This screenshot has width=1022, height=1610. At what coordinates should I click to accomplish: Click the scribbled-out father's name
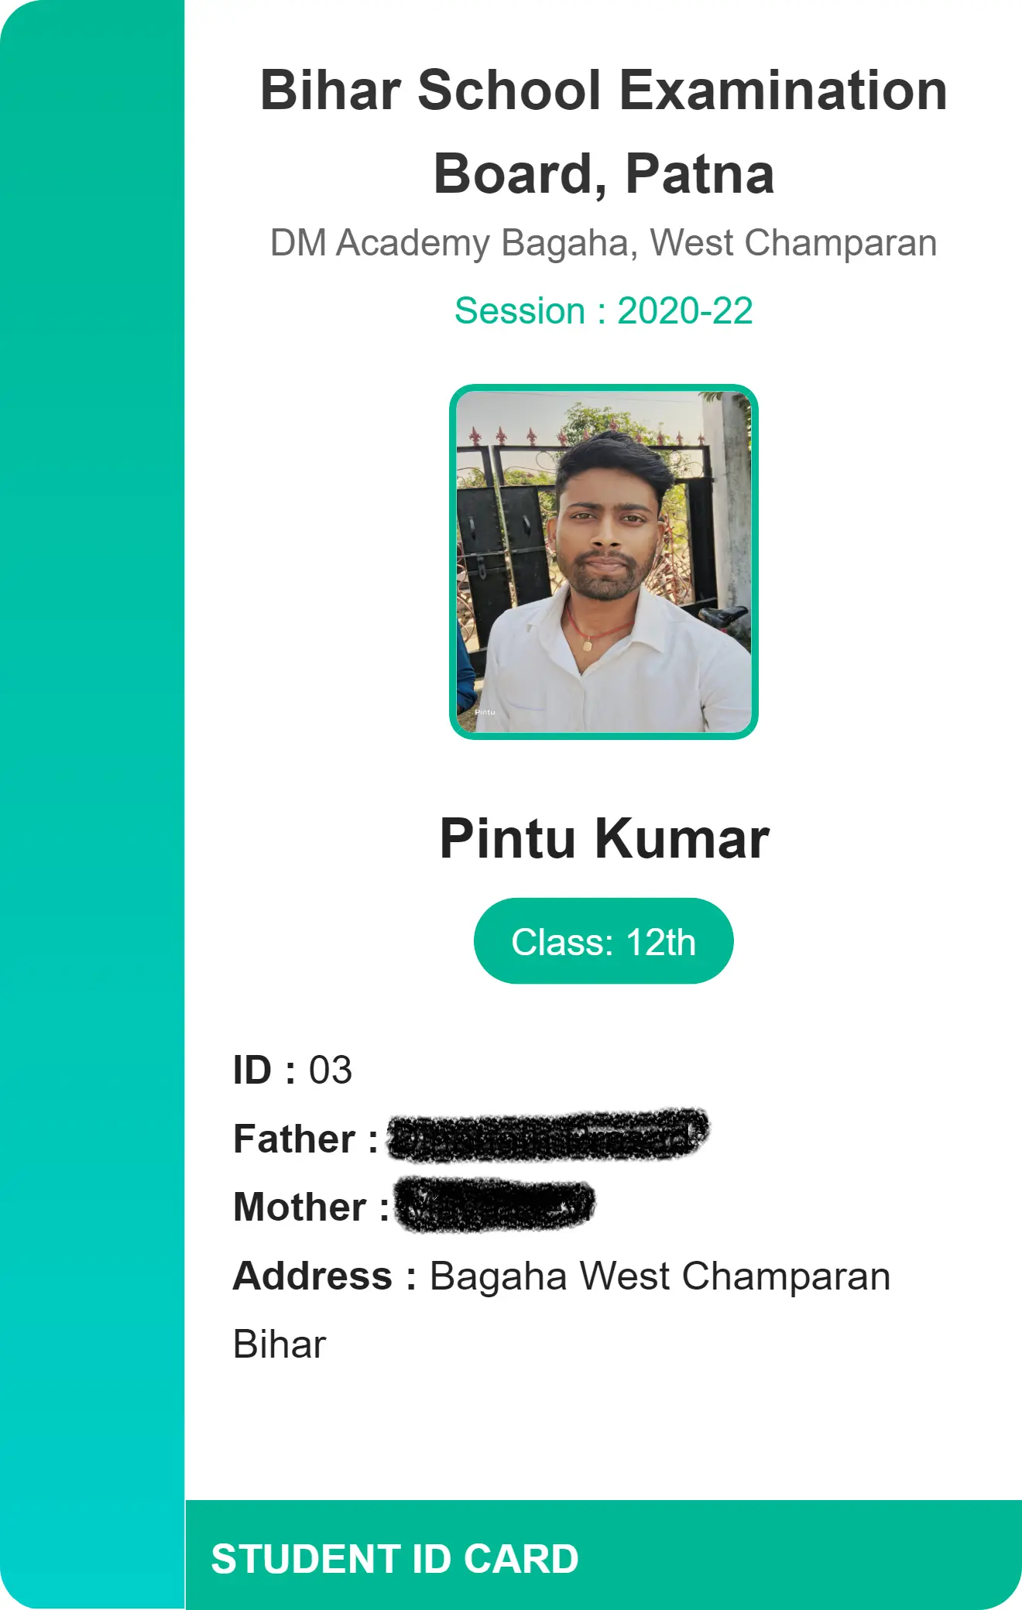547,1136
